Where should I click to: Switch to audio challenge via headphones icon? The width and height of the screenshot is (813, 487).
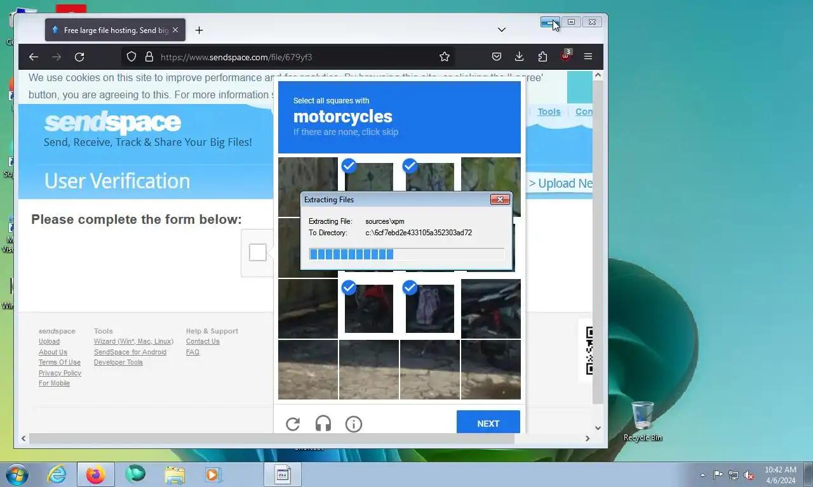tap(323, 424)
